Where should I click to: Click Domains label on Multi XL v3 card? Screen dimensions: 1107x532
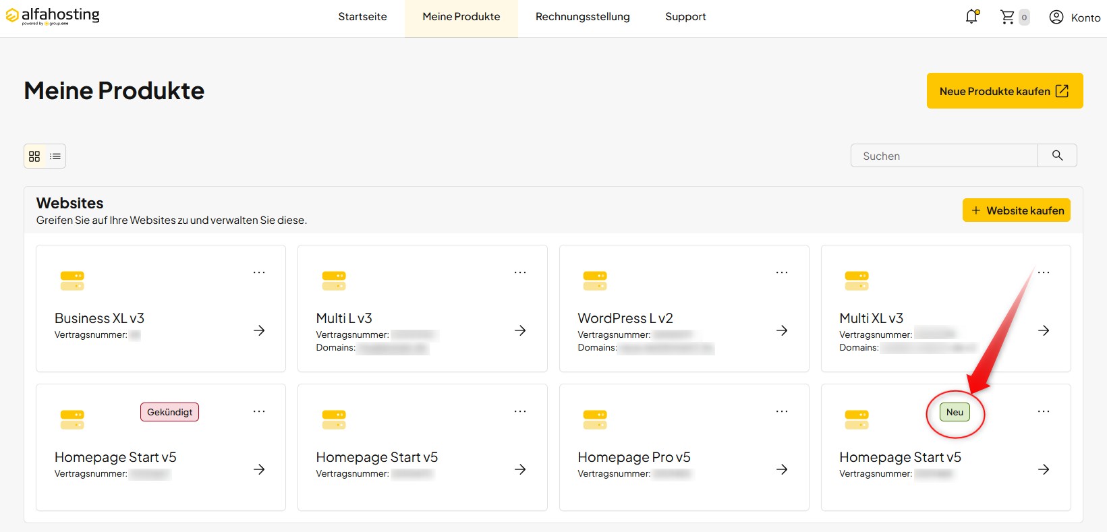[x=859, y=348]
